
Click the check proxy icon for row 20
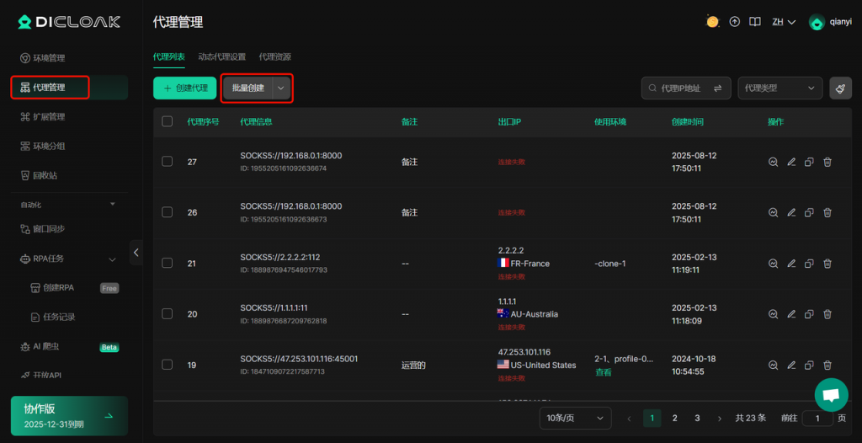click(x=774, y=314)
